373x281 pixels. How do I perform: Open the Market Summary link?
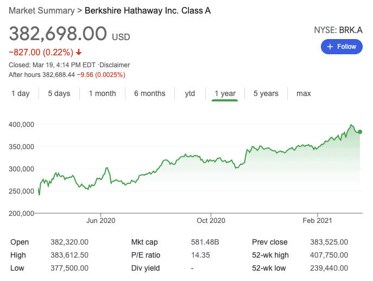tap(42, 11)
